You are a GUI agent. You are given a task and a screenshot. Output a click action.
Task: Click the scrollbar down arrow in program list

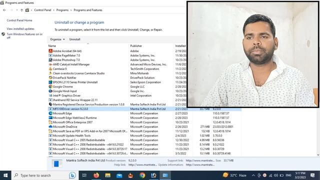click(x=318, y=154)
